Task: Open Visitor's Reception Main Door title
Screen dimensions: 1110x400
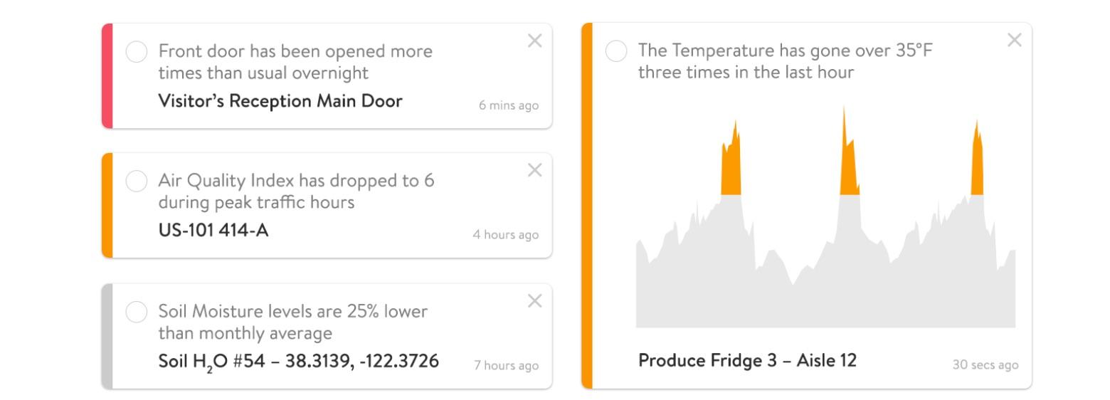Action: [280, 101]
